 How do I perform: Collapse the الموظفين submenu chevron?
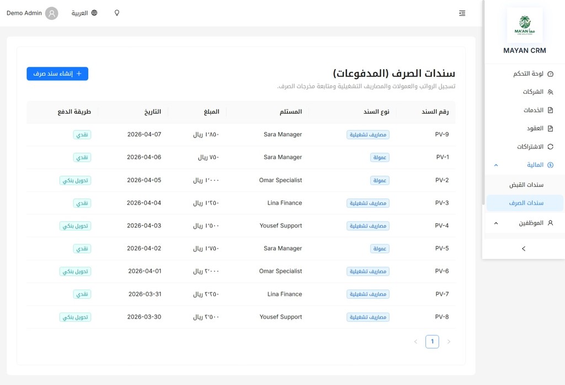point(496,223)
